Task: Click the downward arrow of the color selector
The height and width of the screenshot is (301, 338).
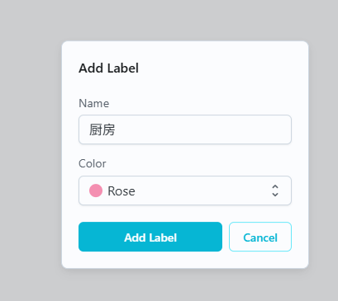Action: coord(275,195)
